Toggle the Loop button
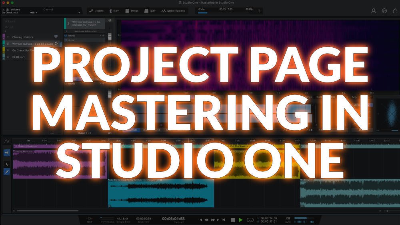400x225 pixels. click(250, 220)
